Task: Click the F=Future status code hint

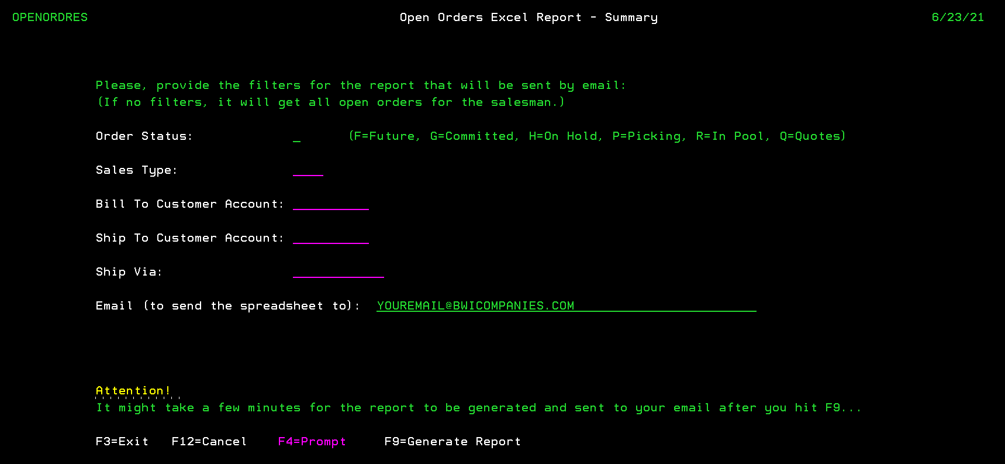Action: [386, 136]
